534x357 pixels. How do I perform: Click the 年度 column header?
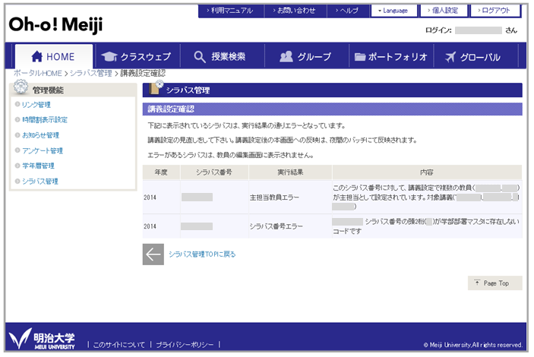coord(161,172)
